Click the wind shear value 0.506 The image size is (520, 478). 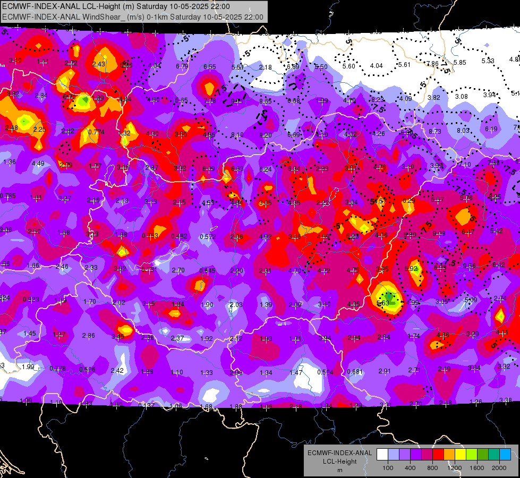tap(88, 369)
